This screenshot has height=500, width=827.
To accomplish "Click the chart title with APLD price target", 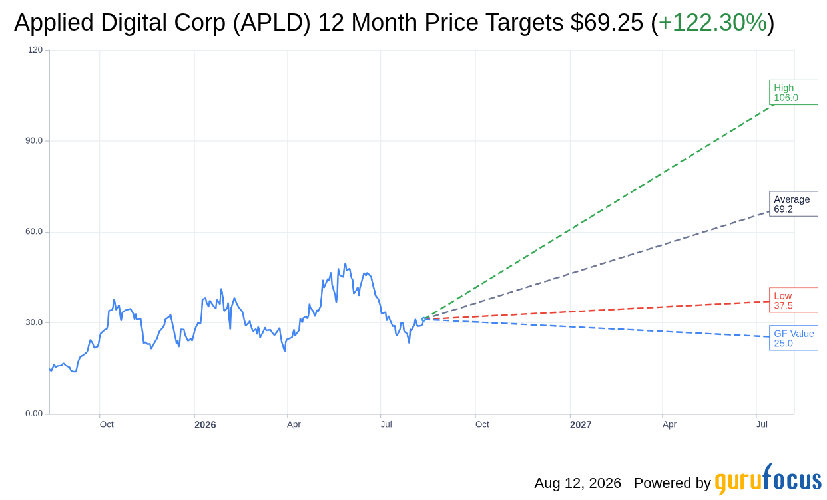I will (x=394, y=23).
